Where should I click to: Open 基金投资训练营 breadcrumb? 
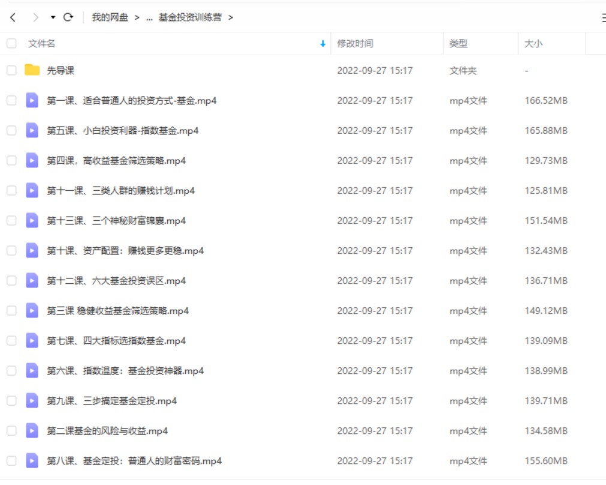coord(190,17)
